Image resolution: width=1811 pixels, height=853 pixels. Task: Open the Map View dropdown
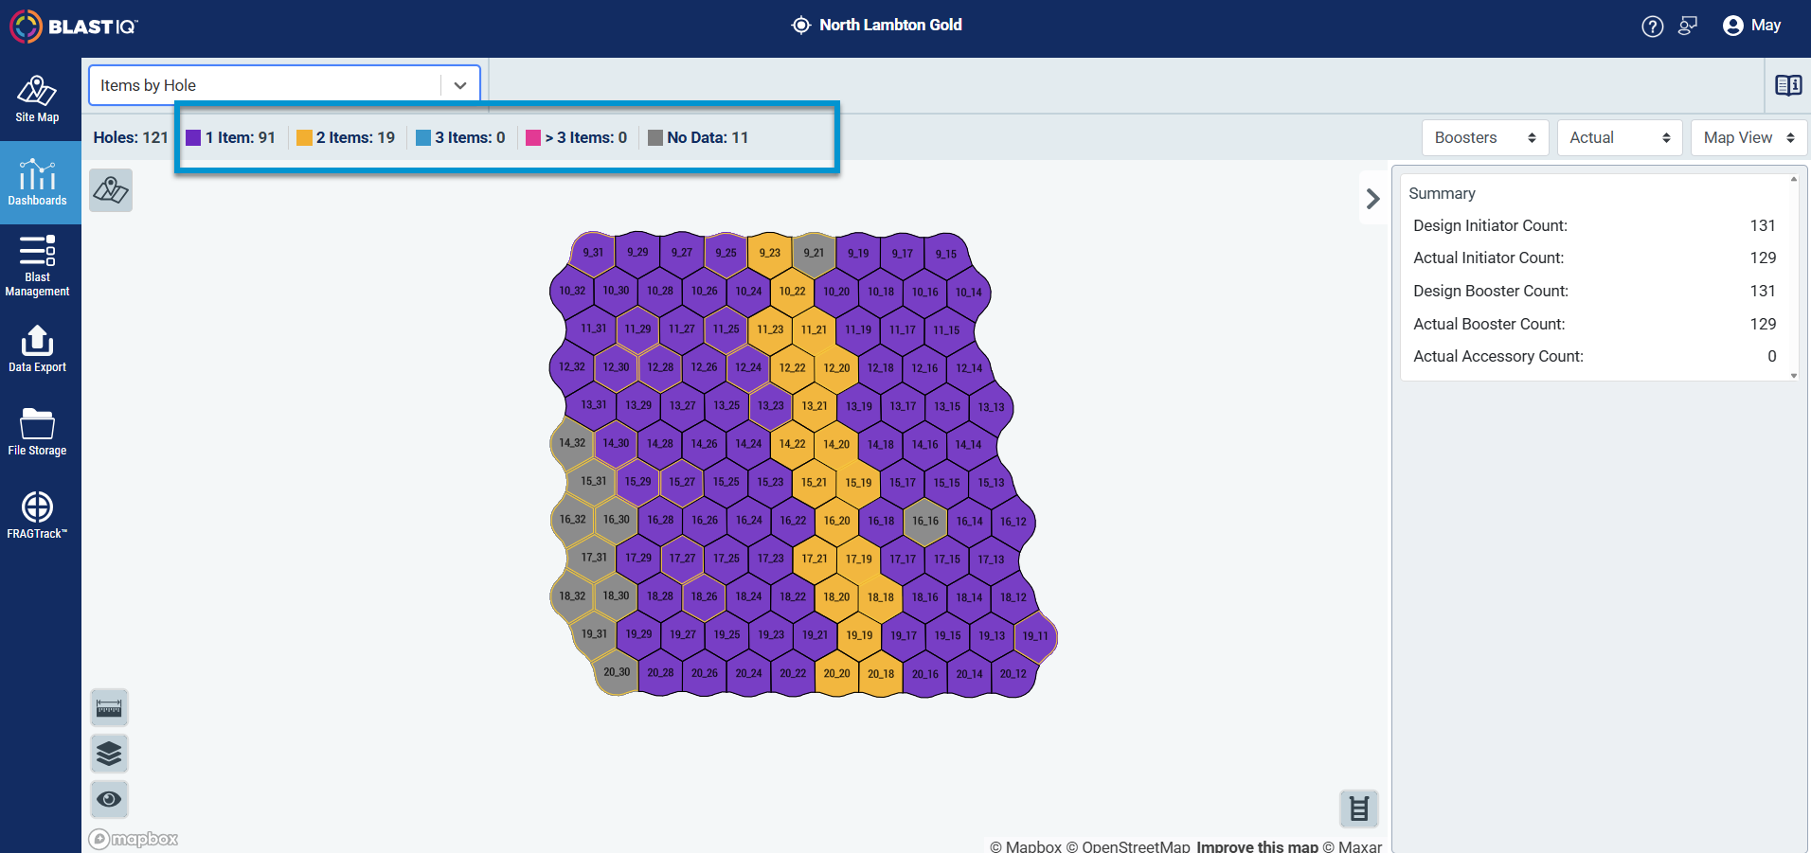tap(1748, 138)
